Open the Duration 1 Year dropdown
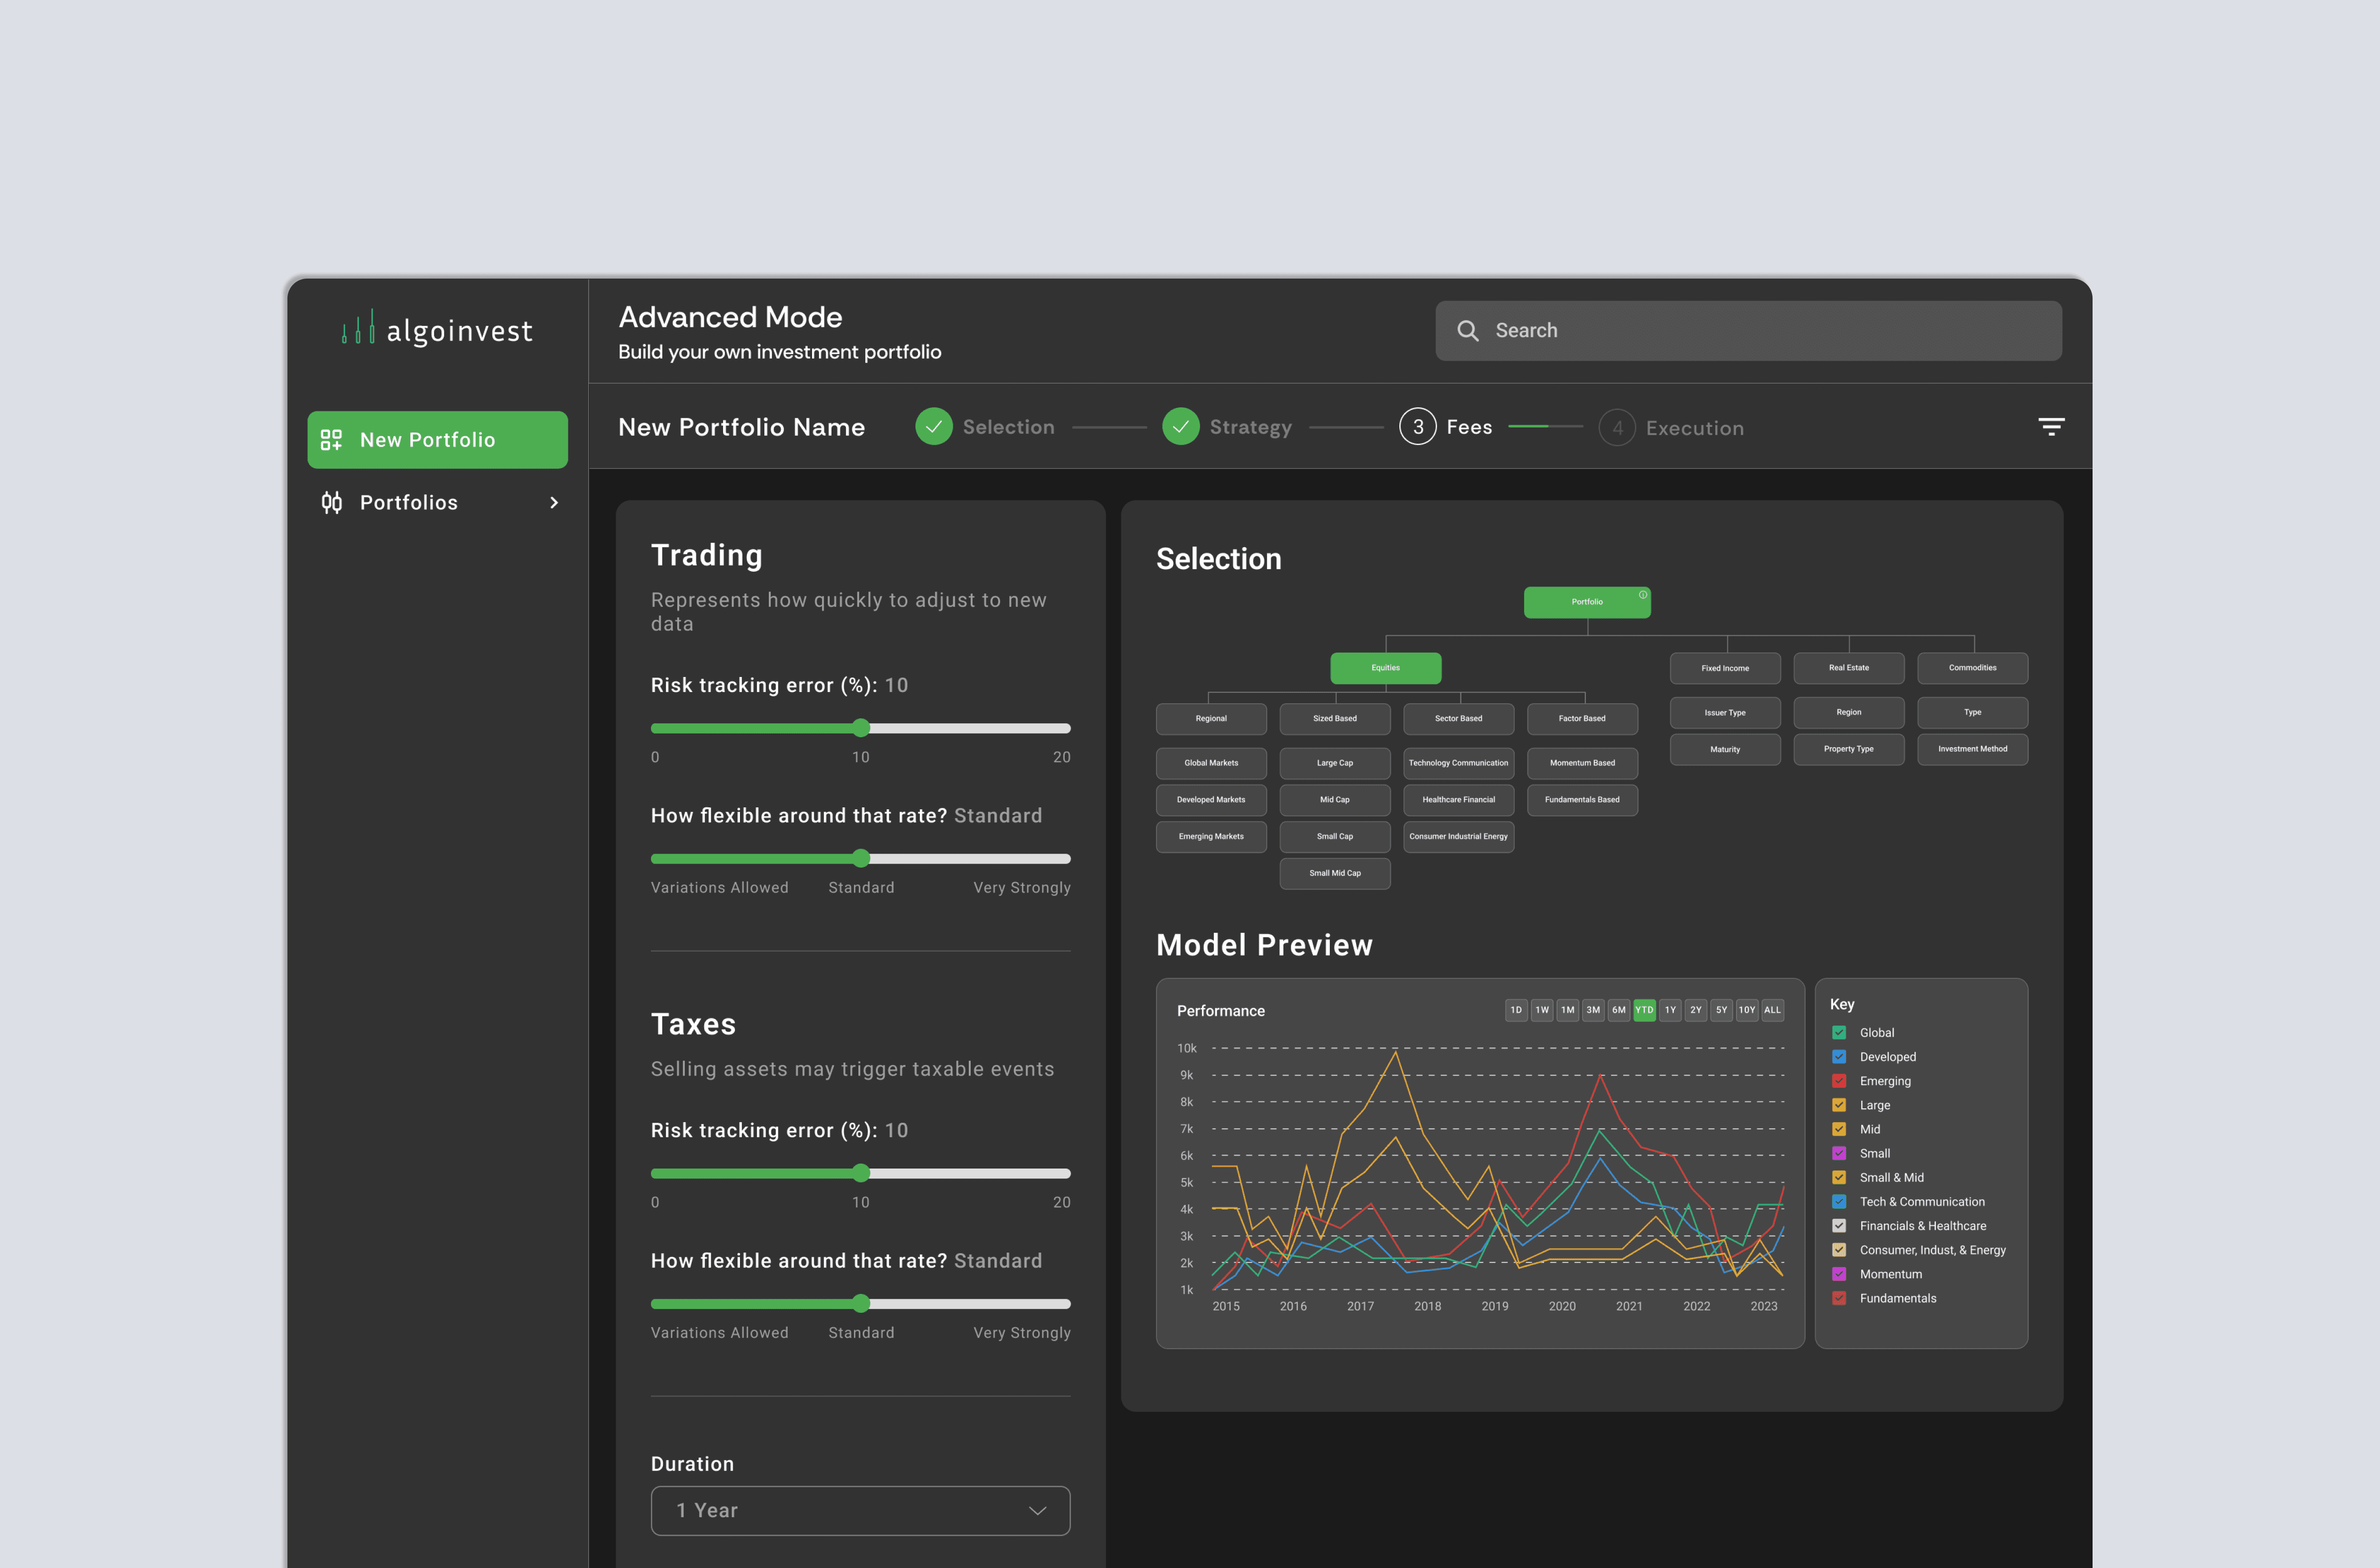2380x1568 pixels. click(x=860, y=1510)
